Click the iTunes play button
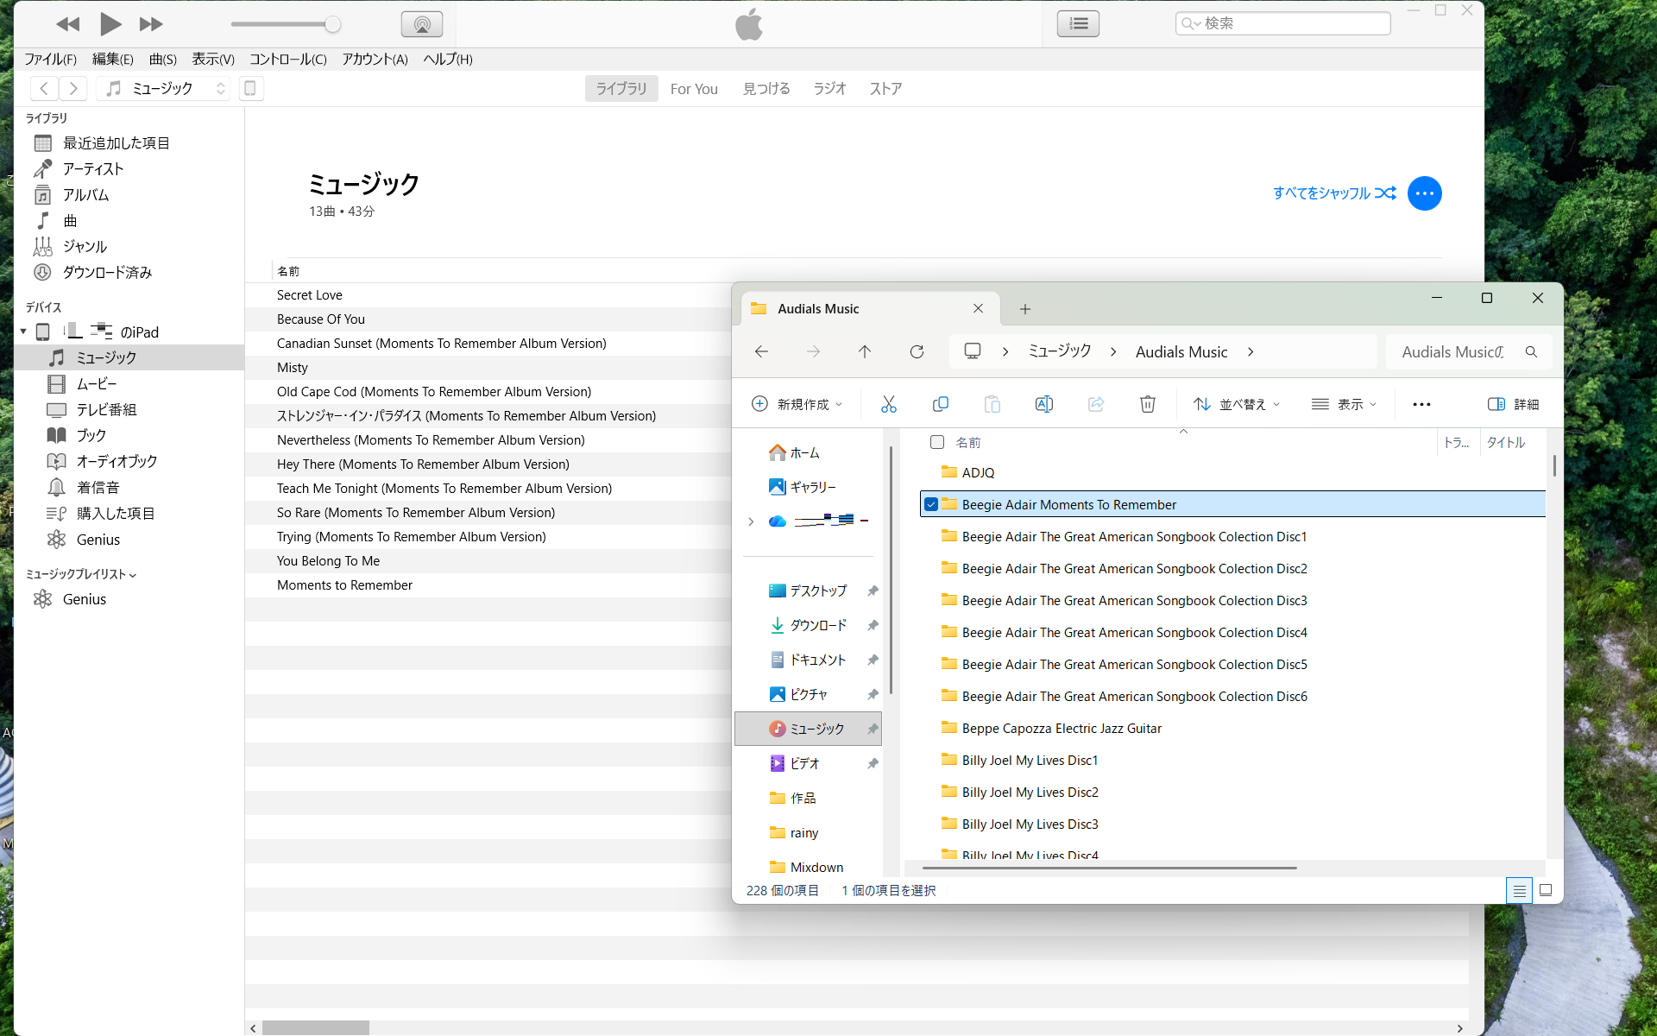 point(110,24)
